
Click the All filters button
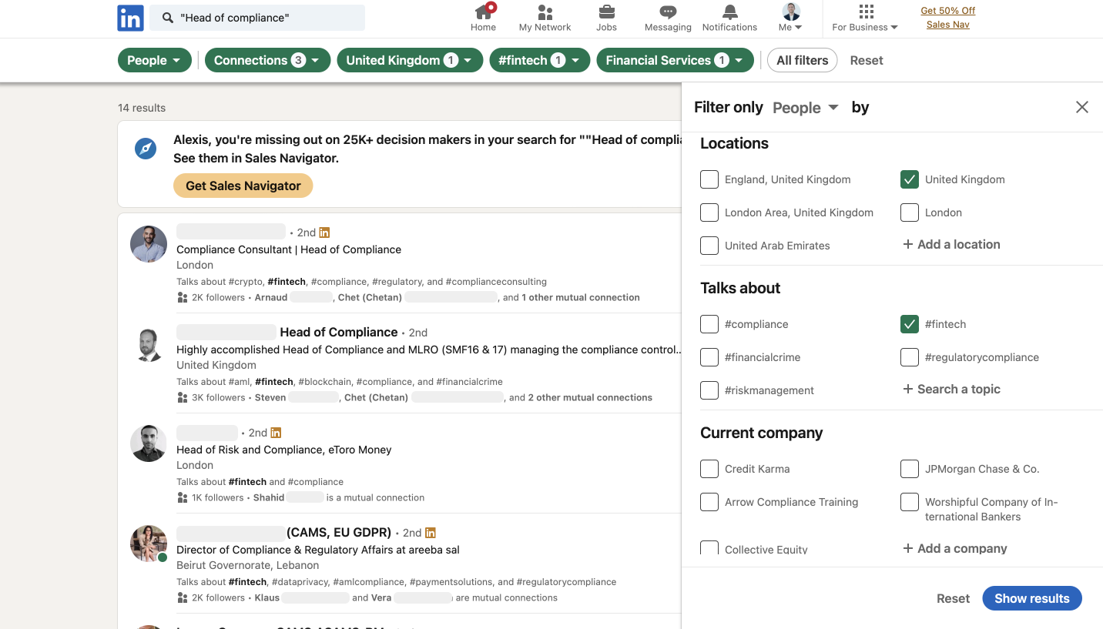(802, 60)
